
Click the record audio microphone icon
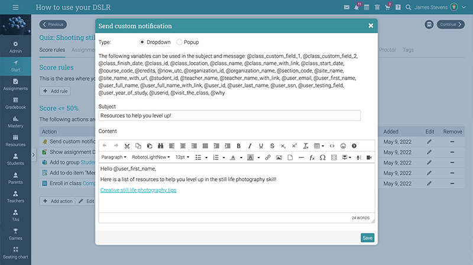coord(359,158)
